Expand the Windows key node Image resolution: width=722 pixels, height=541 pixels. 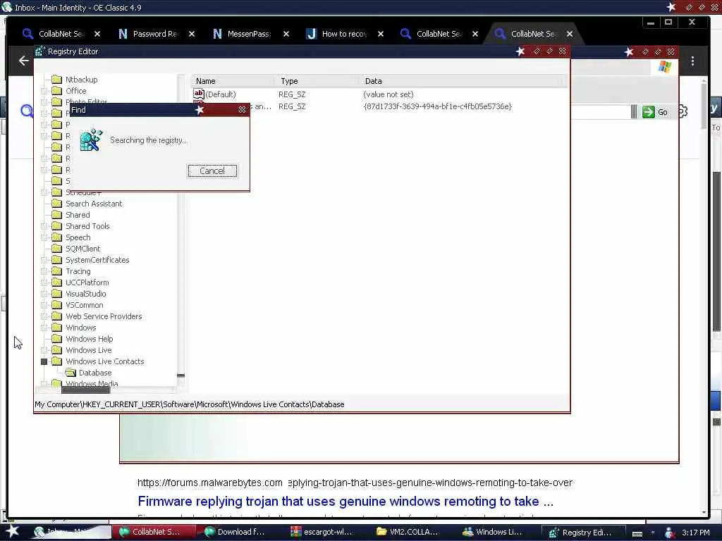(x=44, y=328)
